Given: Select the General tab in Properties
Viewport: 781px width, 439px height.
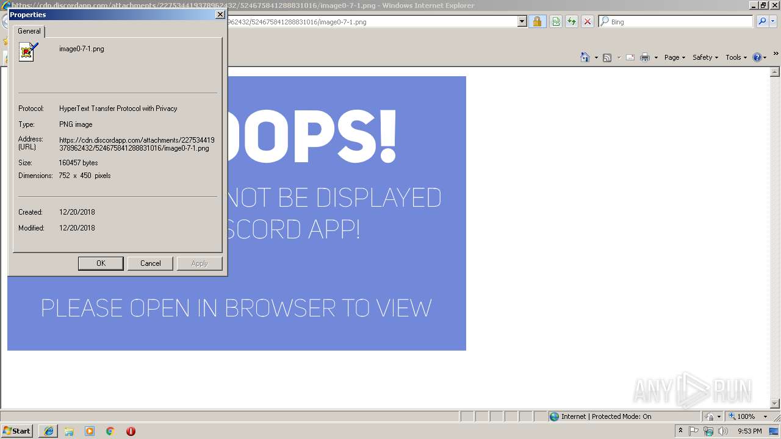Looking at the screenshot, I should pos(29,31).
